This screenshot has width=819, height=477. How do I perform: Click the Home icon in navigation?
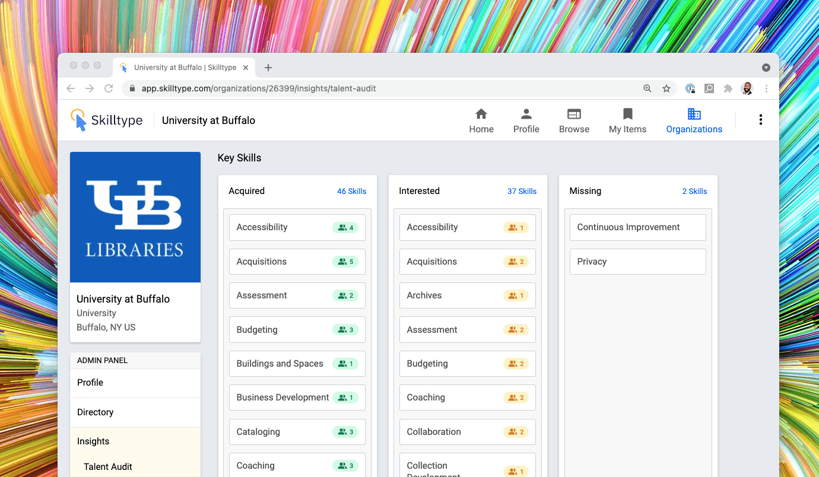(x=481, y=114)
